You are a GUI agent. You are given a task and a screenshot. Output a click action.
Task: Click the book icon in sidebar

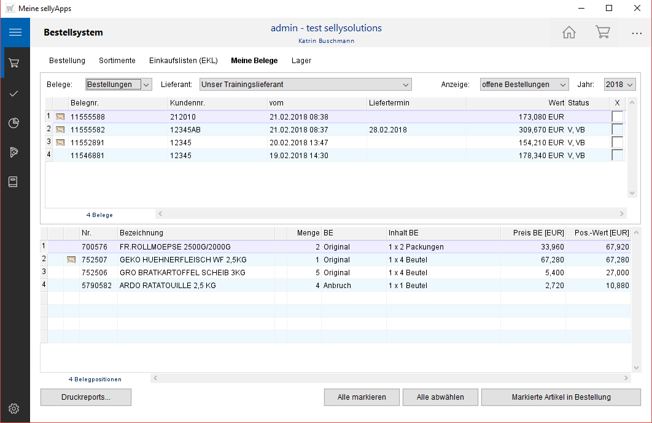coord(15,181)
